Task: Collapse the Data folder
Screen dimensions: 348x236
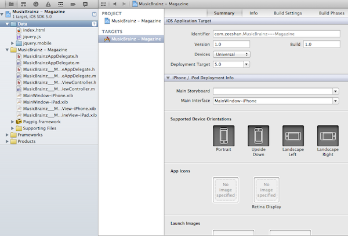Action: tap(7, 24)
